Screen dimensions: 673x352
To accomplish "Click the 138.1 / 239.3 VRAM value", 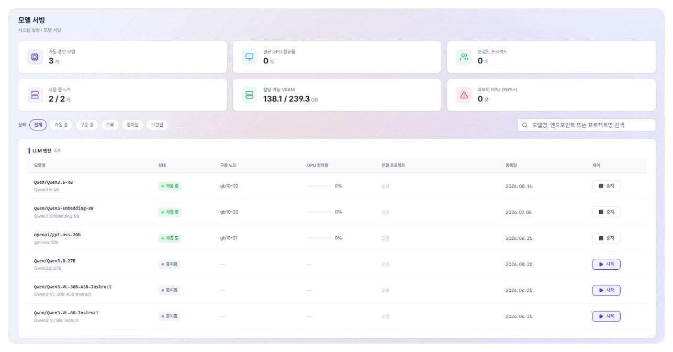I will tap(286, 98).
